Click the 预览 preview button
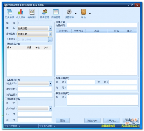The image size is (144, 131). point(62,121)
